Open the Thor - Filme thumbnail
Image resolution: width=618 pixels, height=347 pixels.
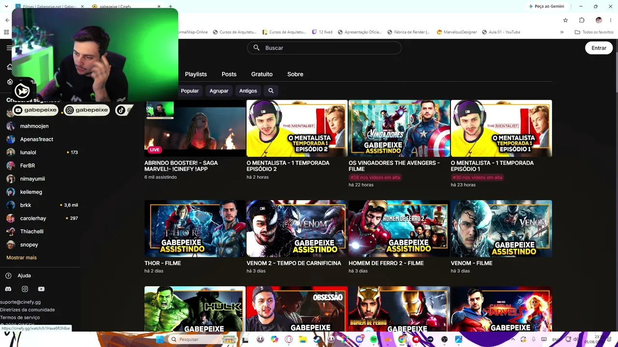coord(195,228)
